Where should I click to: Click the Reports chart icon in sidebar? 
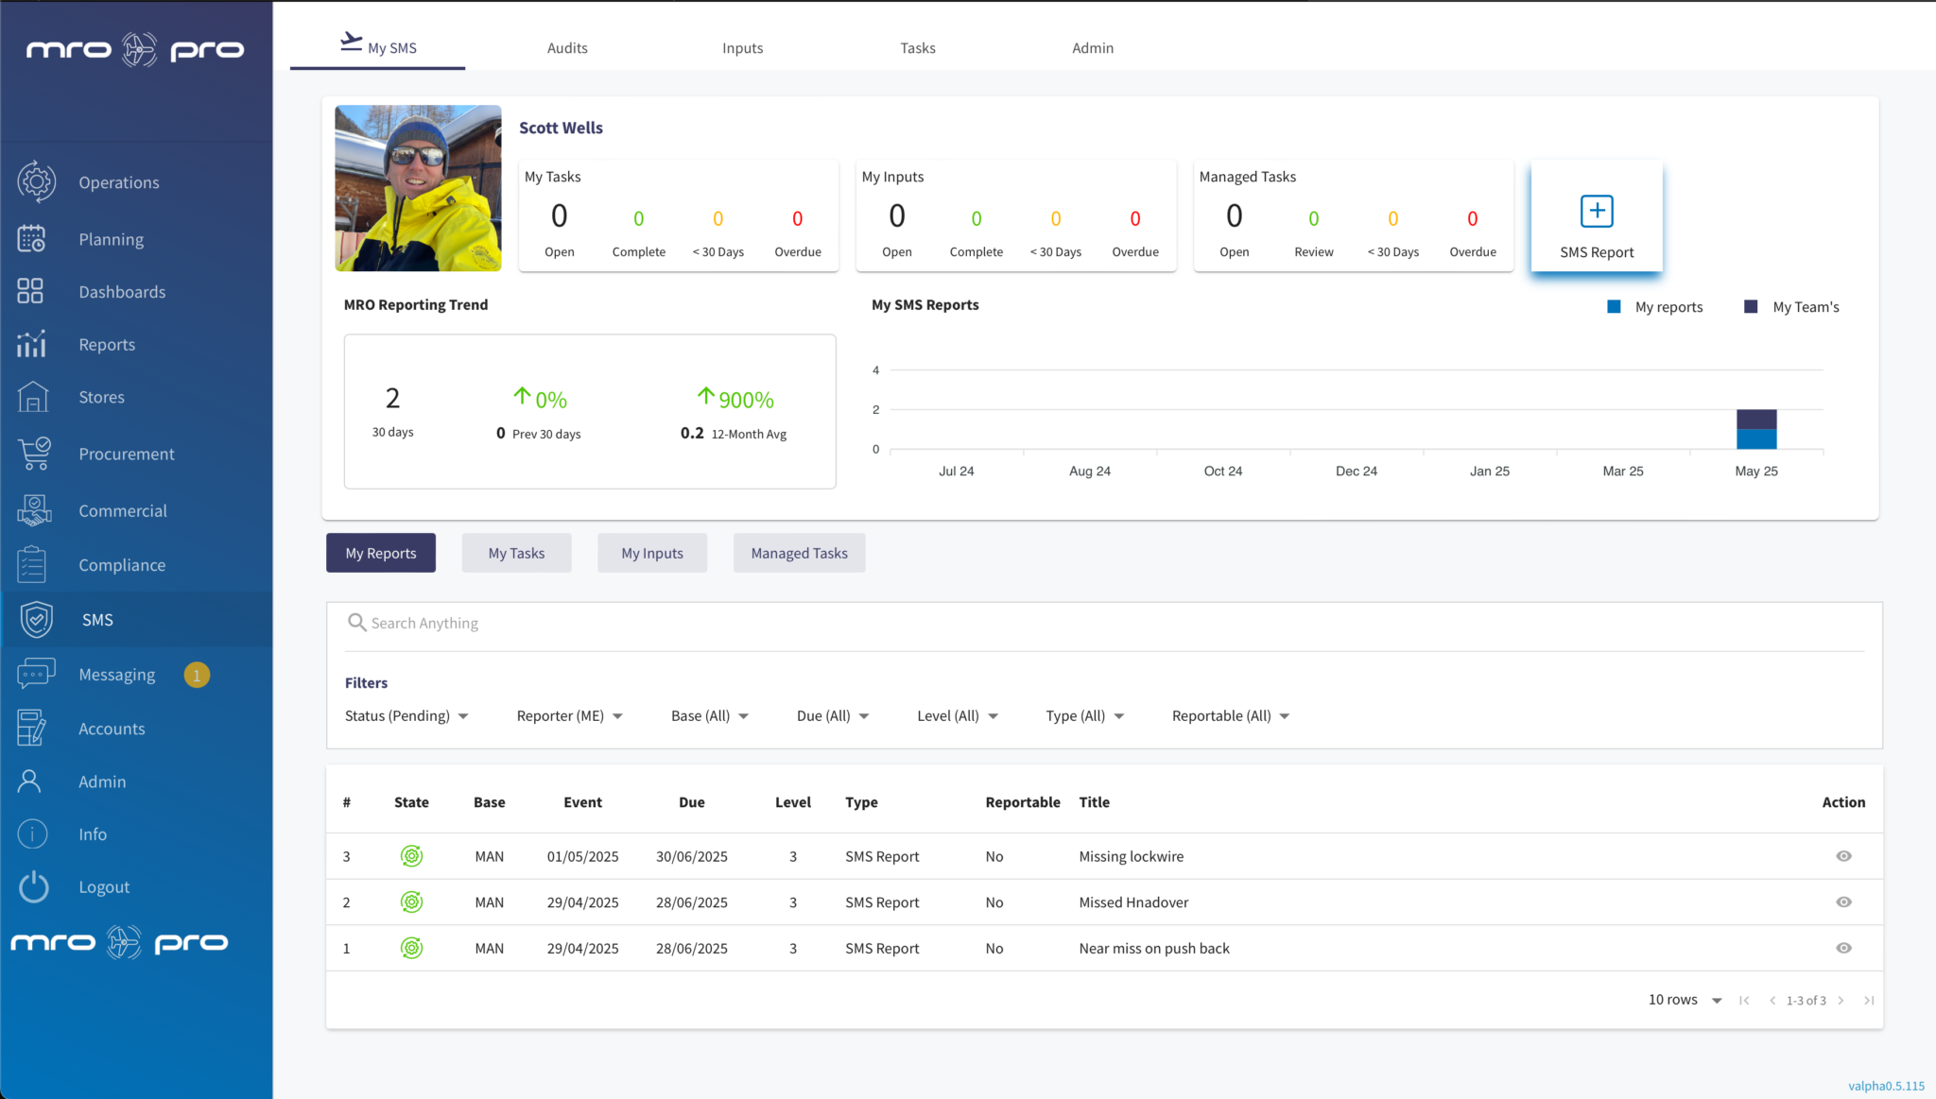click(x=31, y=344)
